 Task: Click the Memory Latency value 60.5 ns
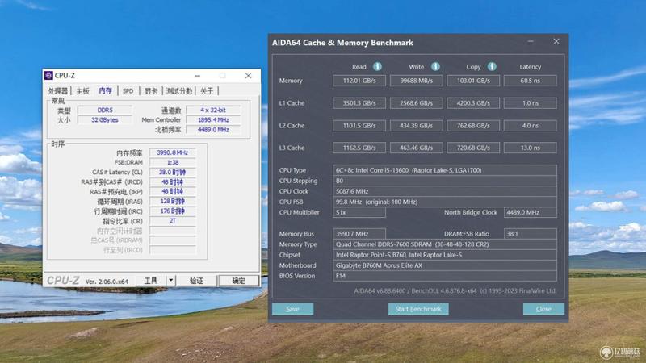[531, 81]
